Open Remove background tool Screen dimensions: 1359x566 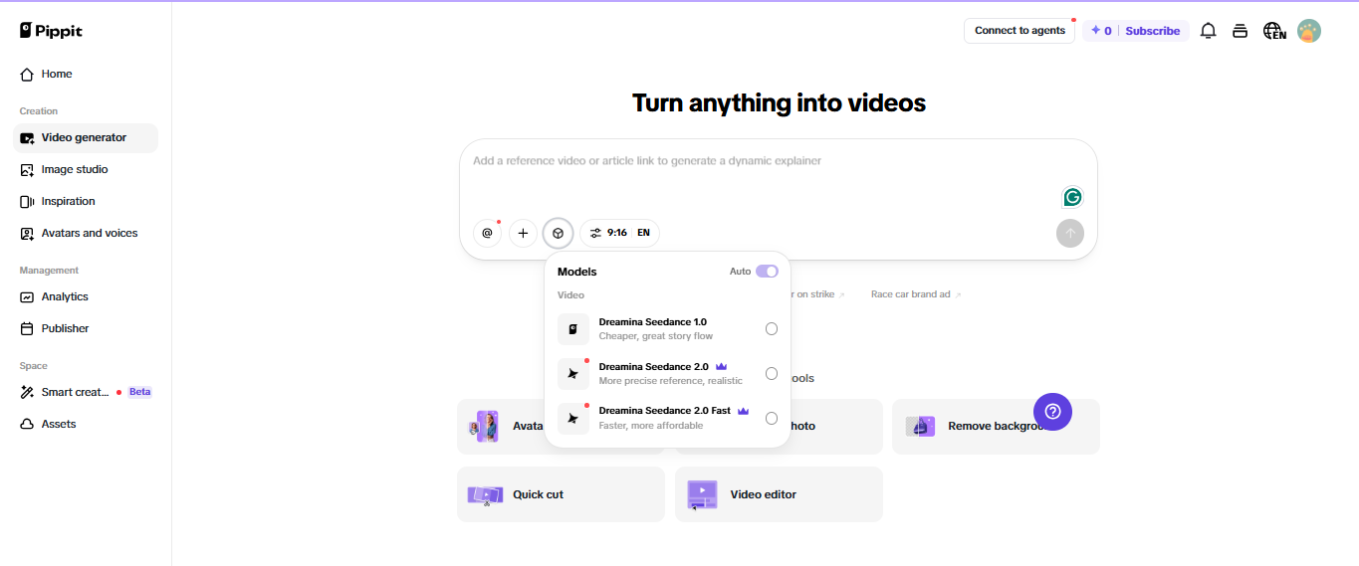tap(996, 427)
